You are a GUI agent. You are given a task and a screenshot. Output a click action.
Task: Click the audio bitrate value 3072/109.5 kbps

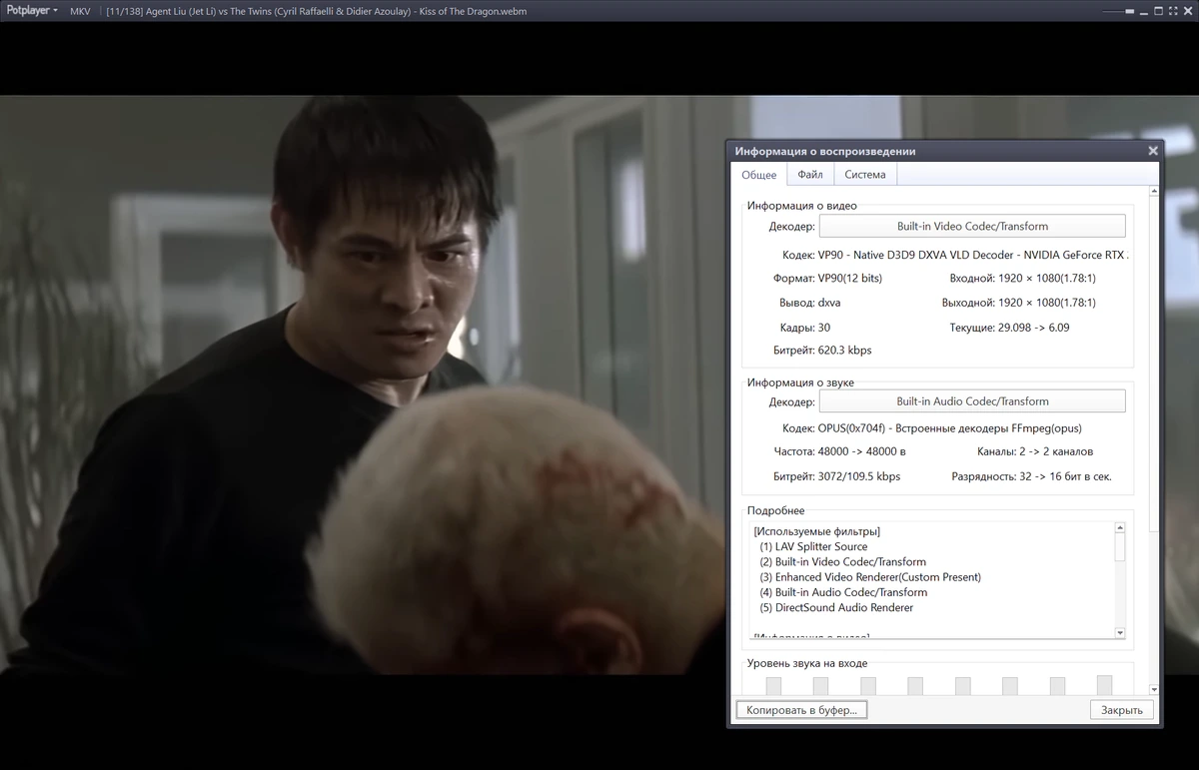(x=858, y=476)
